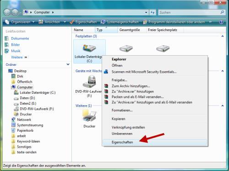
Task: Select the second hard drive icon
Action: pos(126,48)
